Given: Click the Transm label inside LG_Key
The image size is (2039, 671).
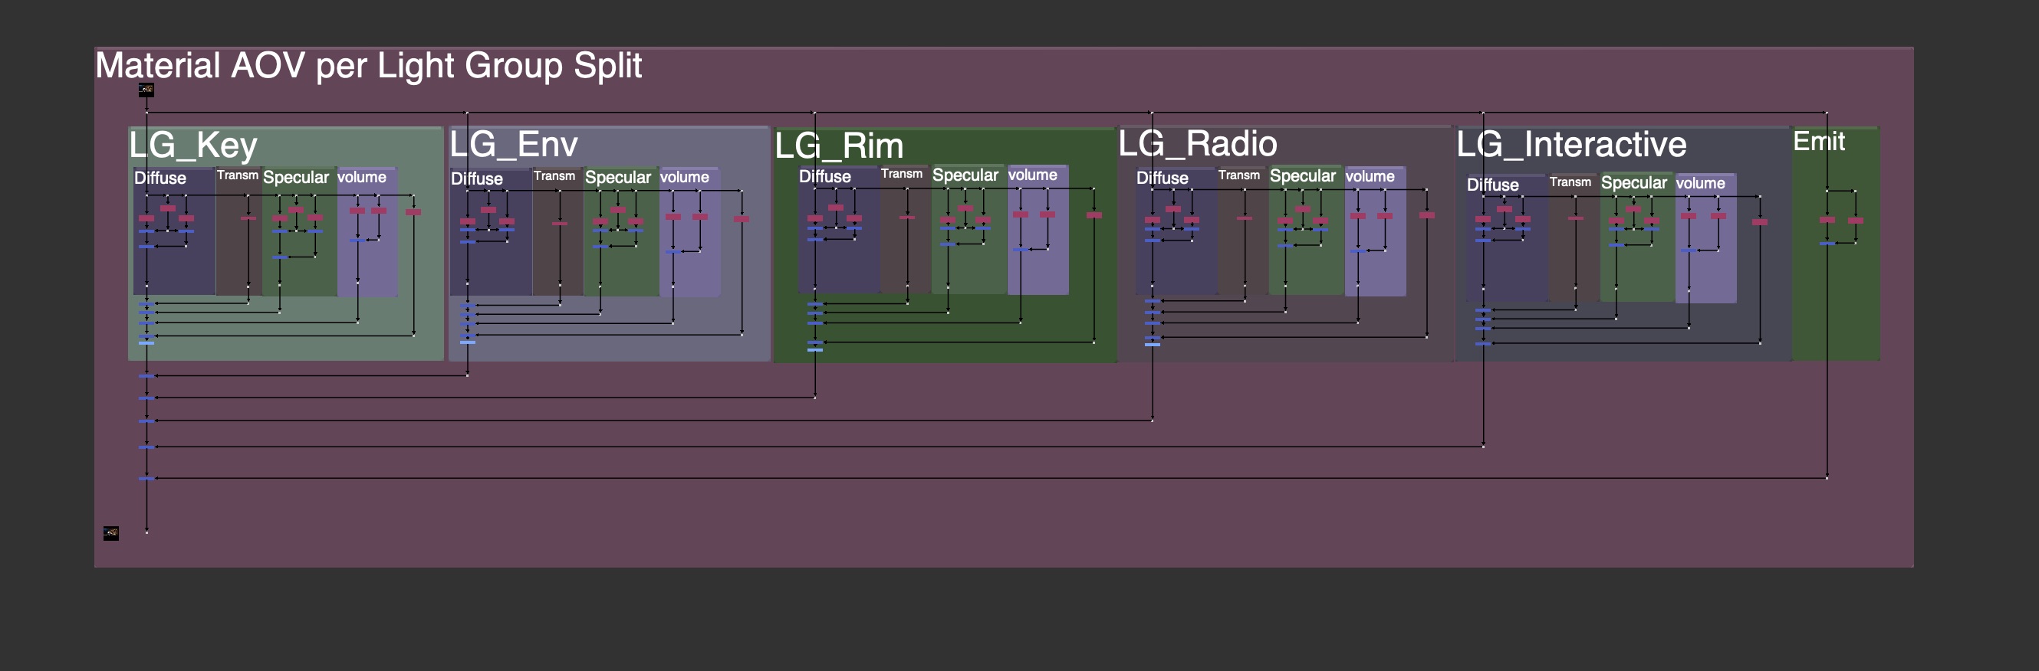Looking at the screenshot, I should pos(238,175).
